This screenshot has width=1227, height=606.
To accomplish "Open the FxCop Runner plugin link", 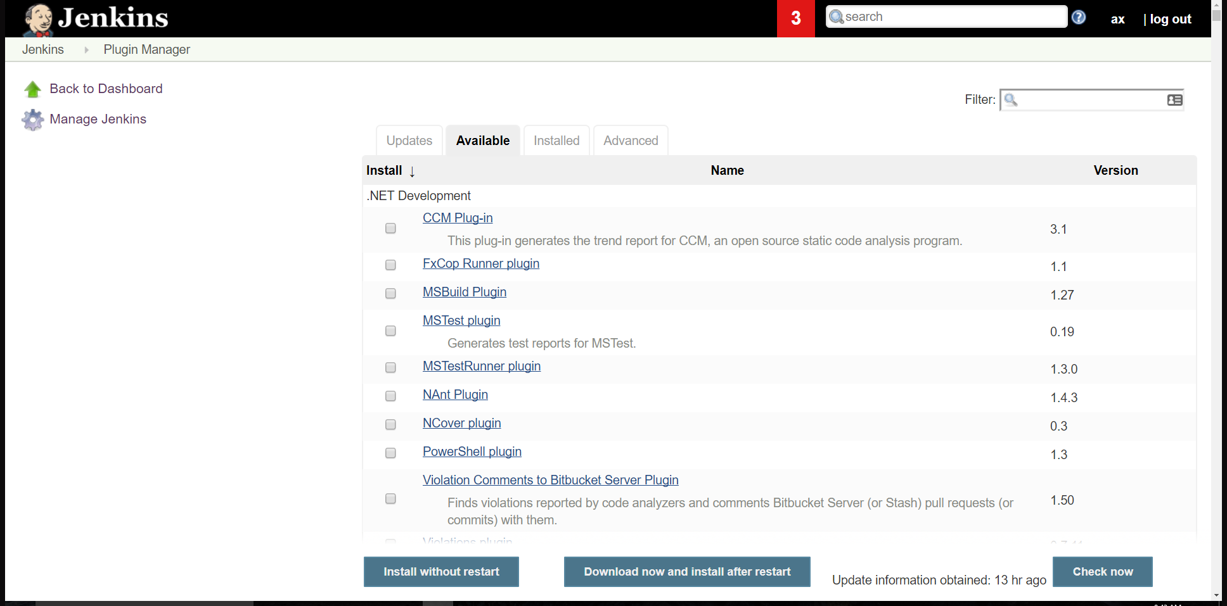I will click(x=481, y=263).
